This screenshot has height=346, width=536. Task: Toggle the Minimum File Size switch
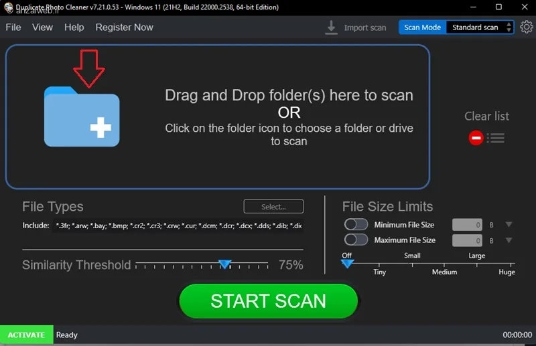356,224
